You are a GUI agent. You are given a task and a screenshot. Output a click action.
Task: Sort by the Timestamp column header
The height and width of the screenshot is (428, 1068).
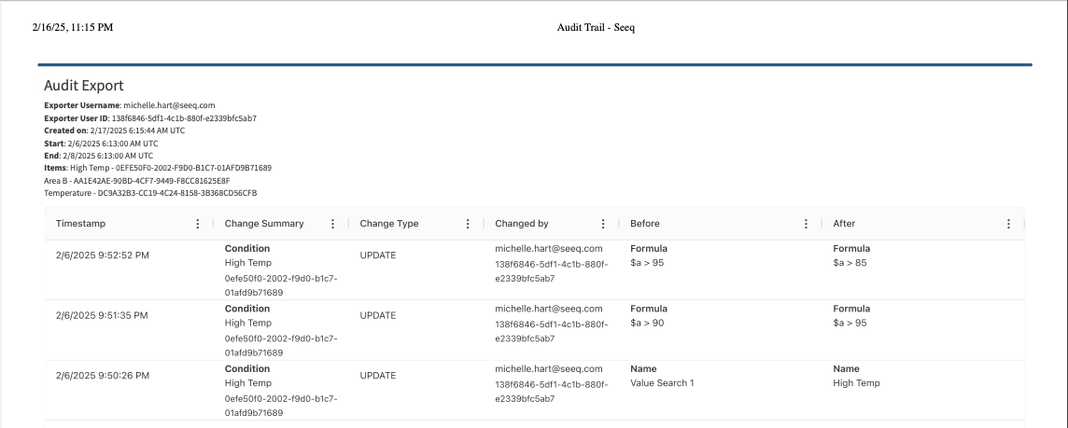[80, 224]
